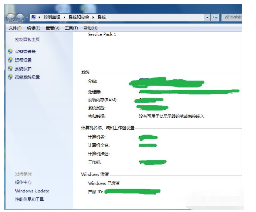Click shield icon beside 高级系统设置
This screenshot has height=212, width=256.
click(x=10, y=77)
